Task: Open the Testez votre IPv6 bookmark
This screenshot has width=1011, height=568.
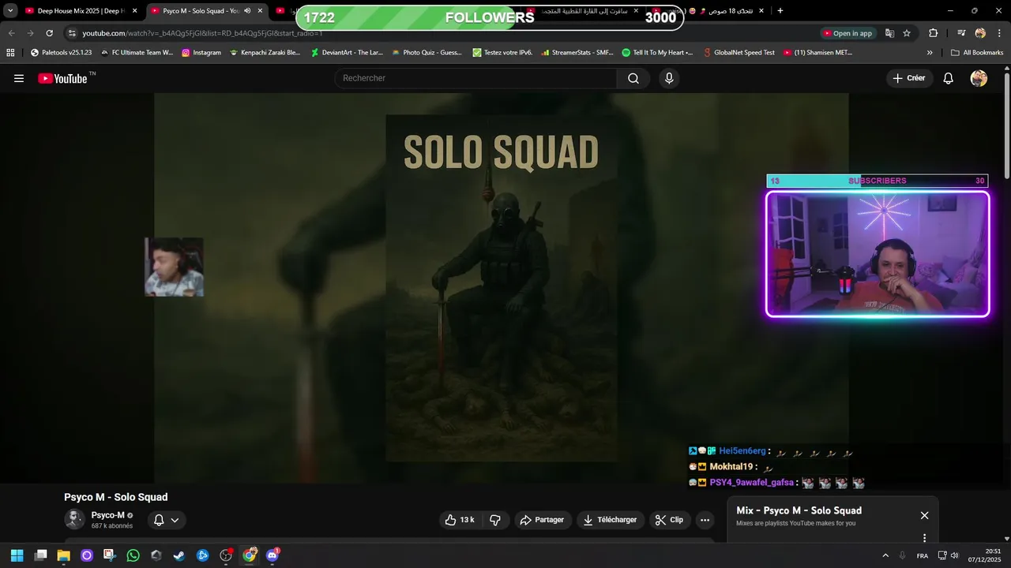Action: coord(503,53)
